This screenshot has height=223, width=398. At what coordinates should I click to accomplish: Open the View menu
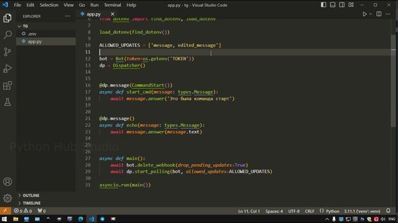(68, 5)
